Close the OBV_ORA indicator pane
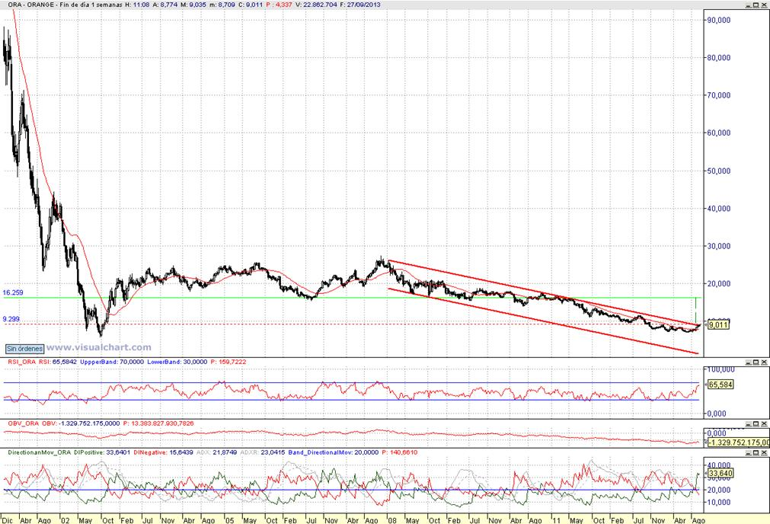 (764, 423)
